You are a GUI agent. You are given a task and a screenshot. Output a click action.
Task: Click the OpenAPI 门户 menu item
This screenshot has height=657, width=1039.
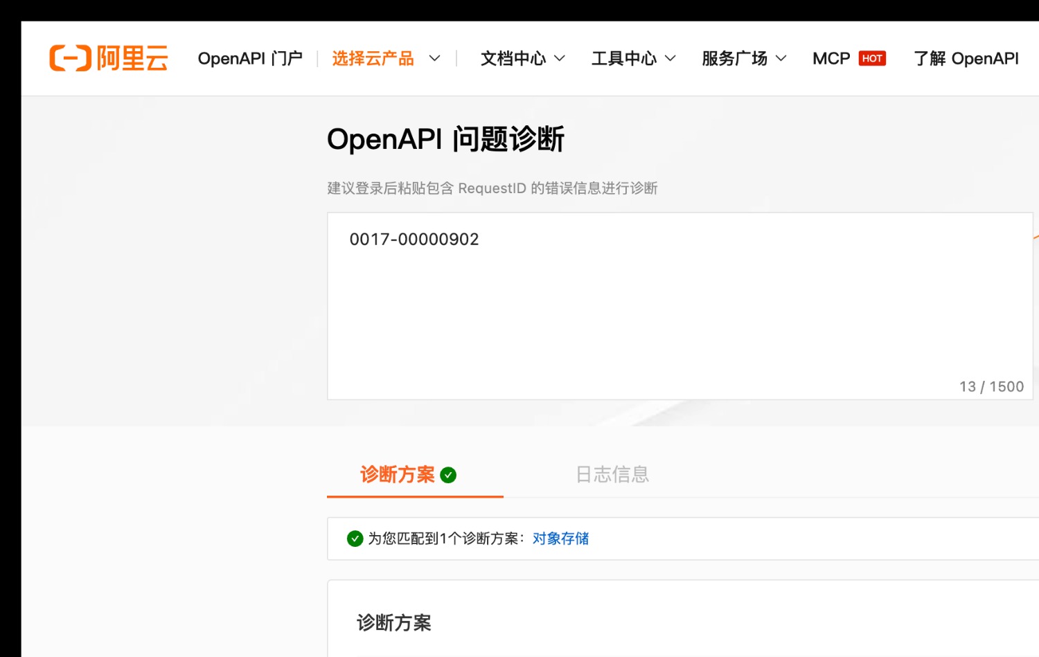point(251,59)
